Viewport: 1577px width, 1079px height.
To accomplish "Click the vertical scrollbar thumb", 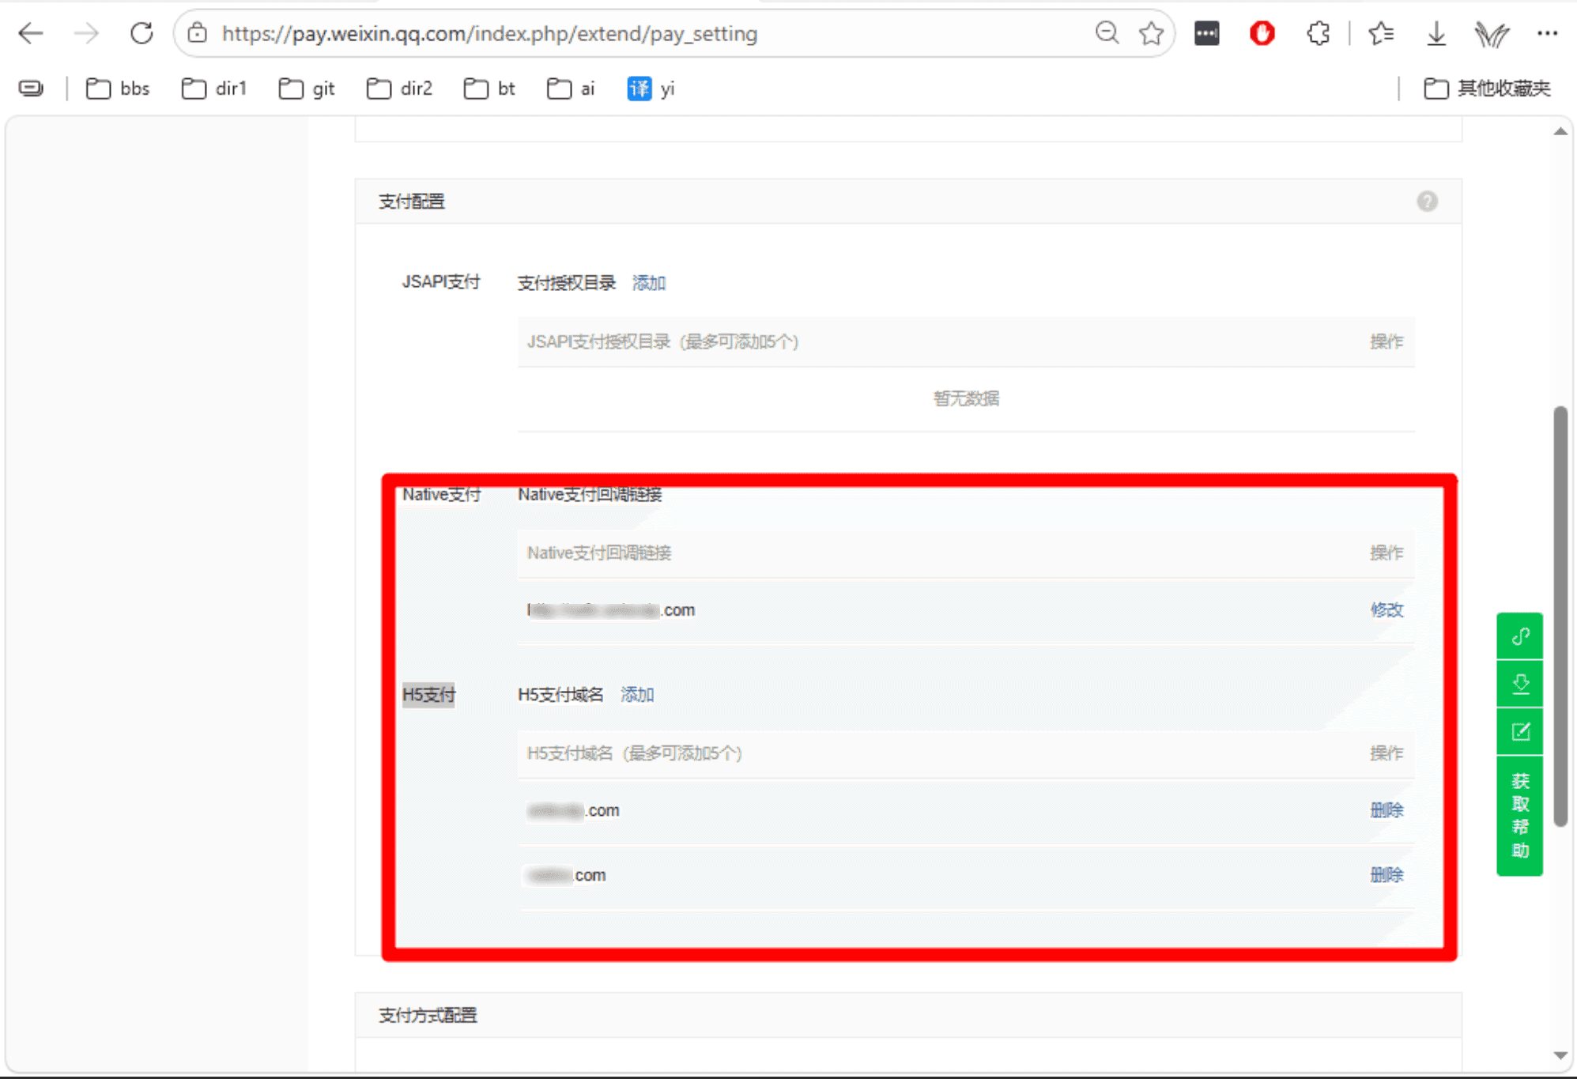I will [1560, 617].
